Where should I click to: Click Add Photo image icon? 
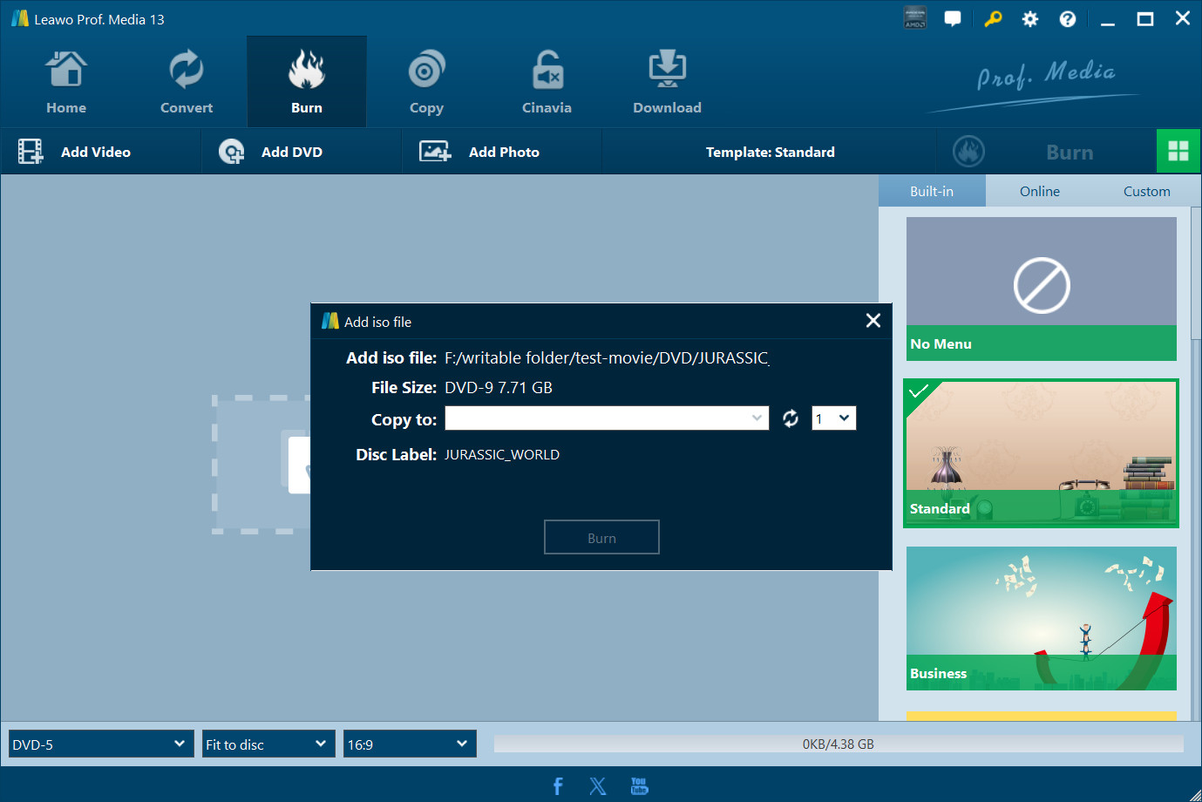[435, 152]
